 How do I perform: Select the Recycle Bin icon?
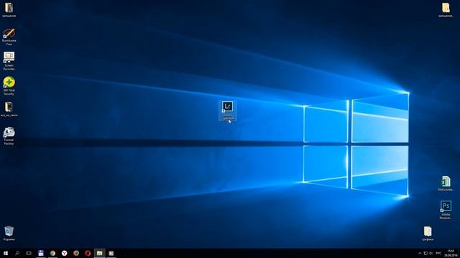pyautogui.click(x=9, y=234)
